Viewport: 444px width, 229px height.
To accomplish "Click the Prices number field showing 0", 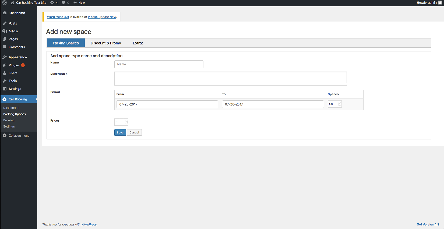I will [121, 122].
